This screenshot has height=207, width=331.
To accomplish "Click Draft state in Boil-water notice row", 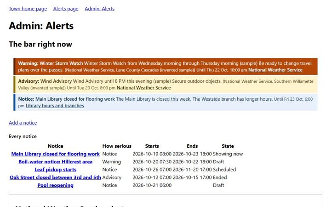I will coord(218,162).
